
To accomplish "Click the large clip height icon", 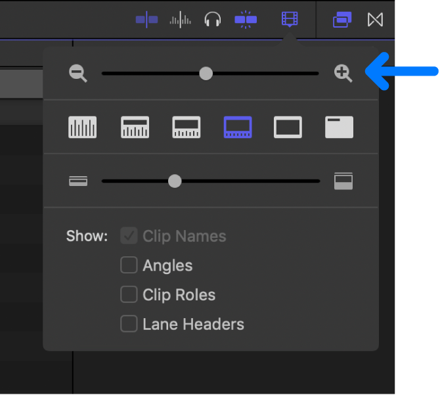I will pyautogui.click(x=343, y=181).
